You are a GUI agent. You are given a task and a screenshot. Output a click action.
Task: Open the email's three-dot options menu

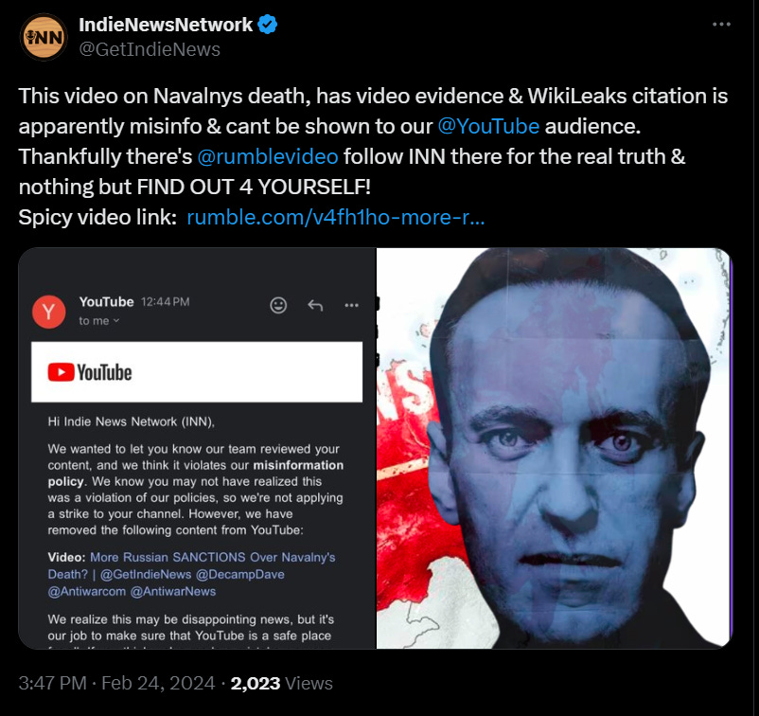click(x=351, y=305)
